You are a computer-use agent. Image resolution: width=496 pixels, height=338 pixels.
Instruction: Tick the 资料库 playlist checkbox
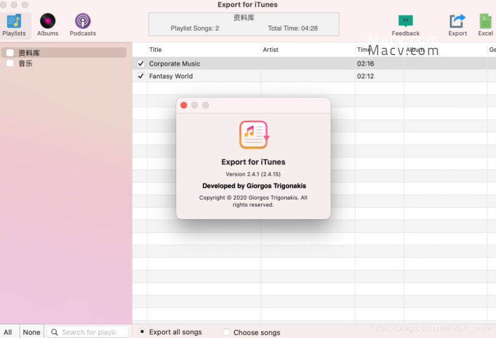[x=10, y=53]
